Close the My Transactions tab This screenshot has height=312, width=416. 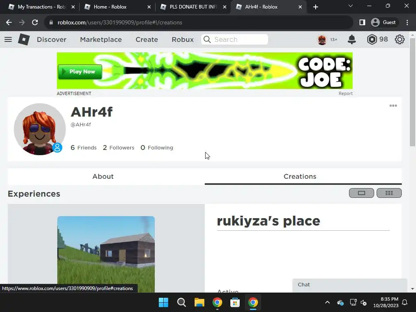pos(73,7)
